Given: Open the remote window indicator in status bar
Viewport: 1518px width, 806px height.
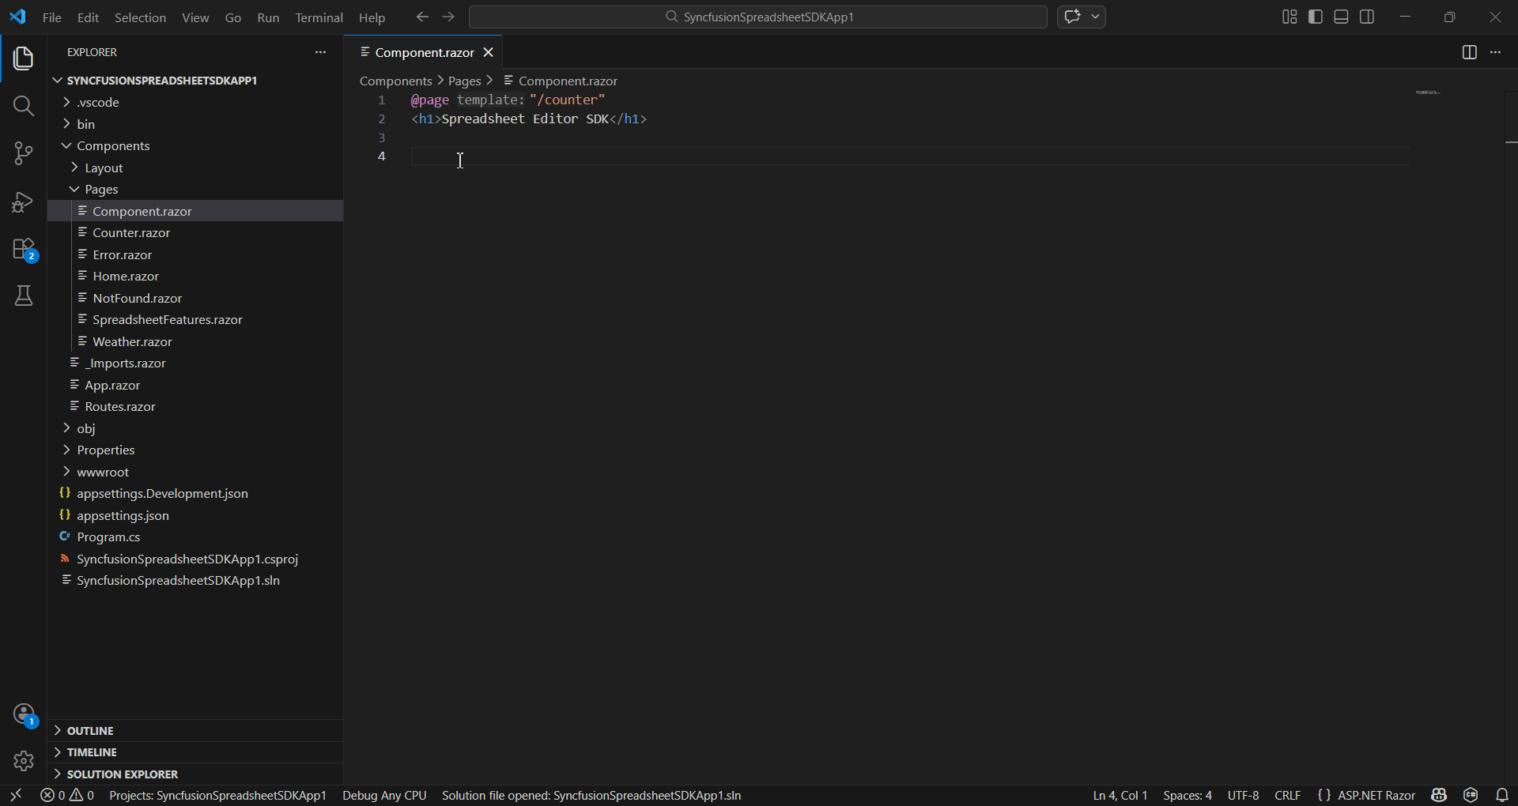Looking at the screenshot, I should pyautogui.click(x=16, y=795).
